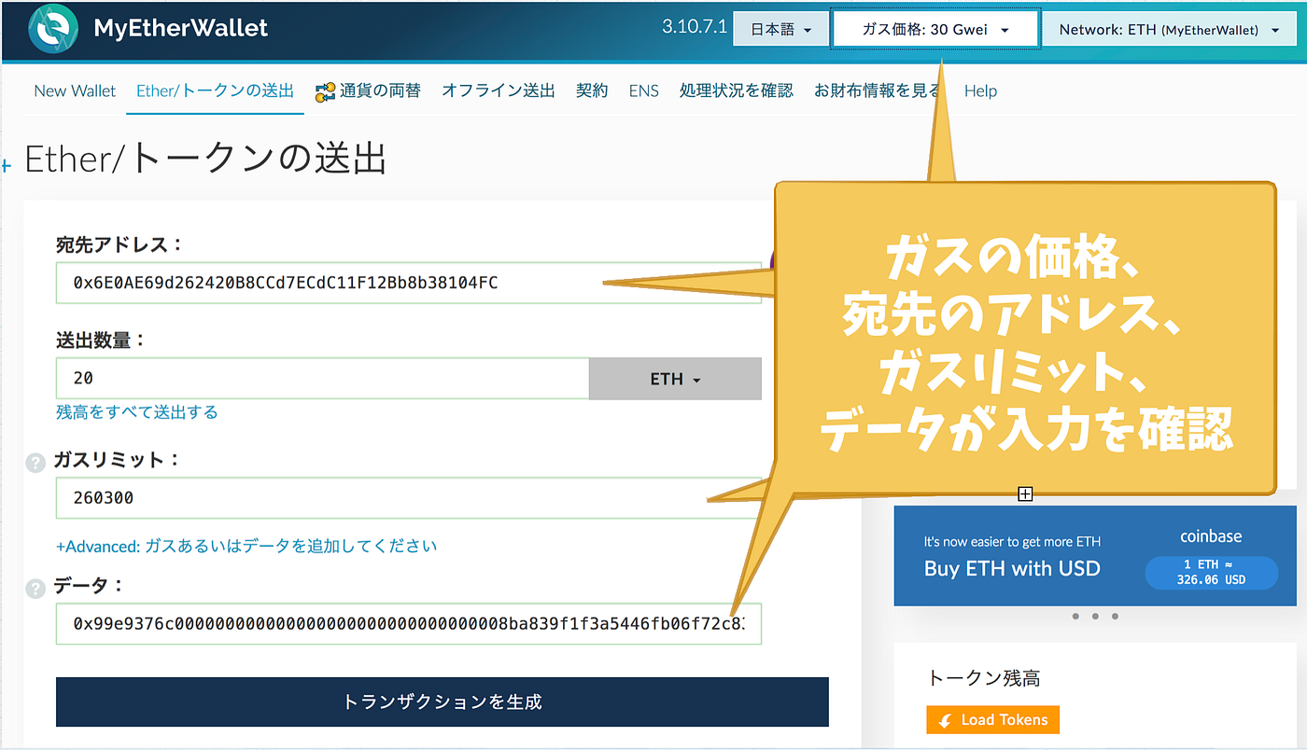Click the ガスリミット： label text
Screen dimensions: 1307x750
(116, 460)
